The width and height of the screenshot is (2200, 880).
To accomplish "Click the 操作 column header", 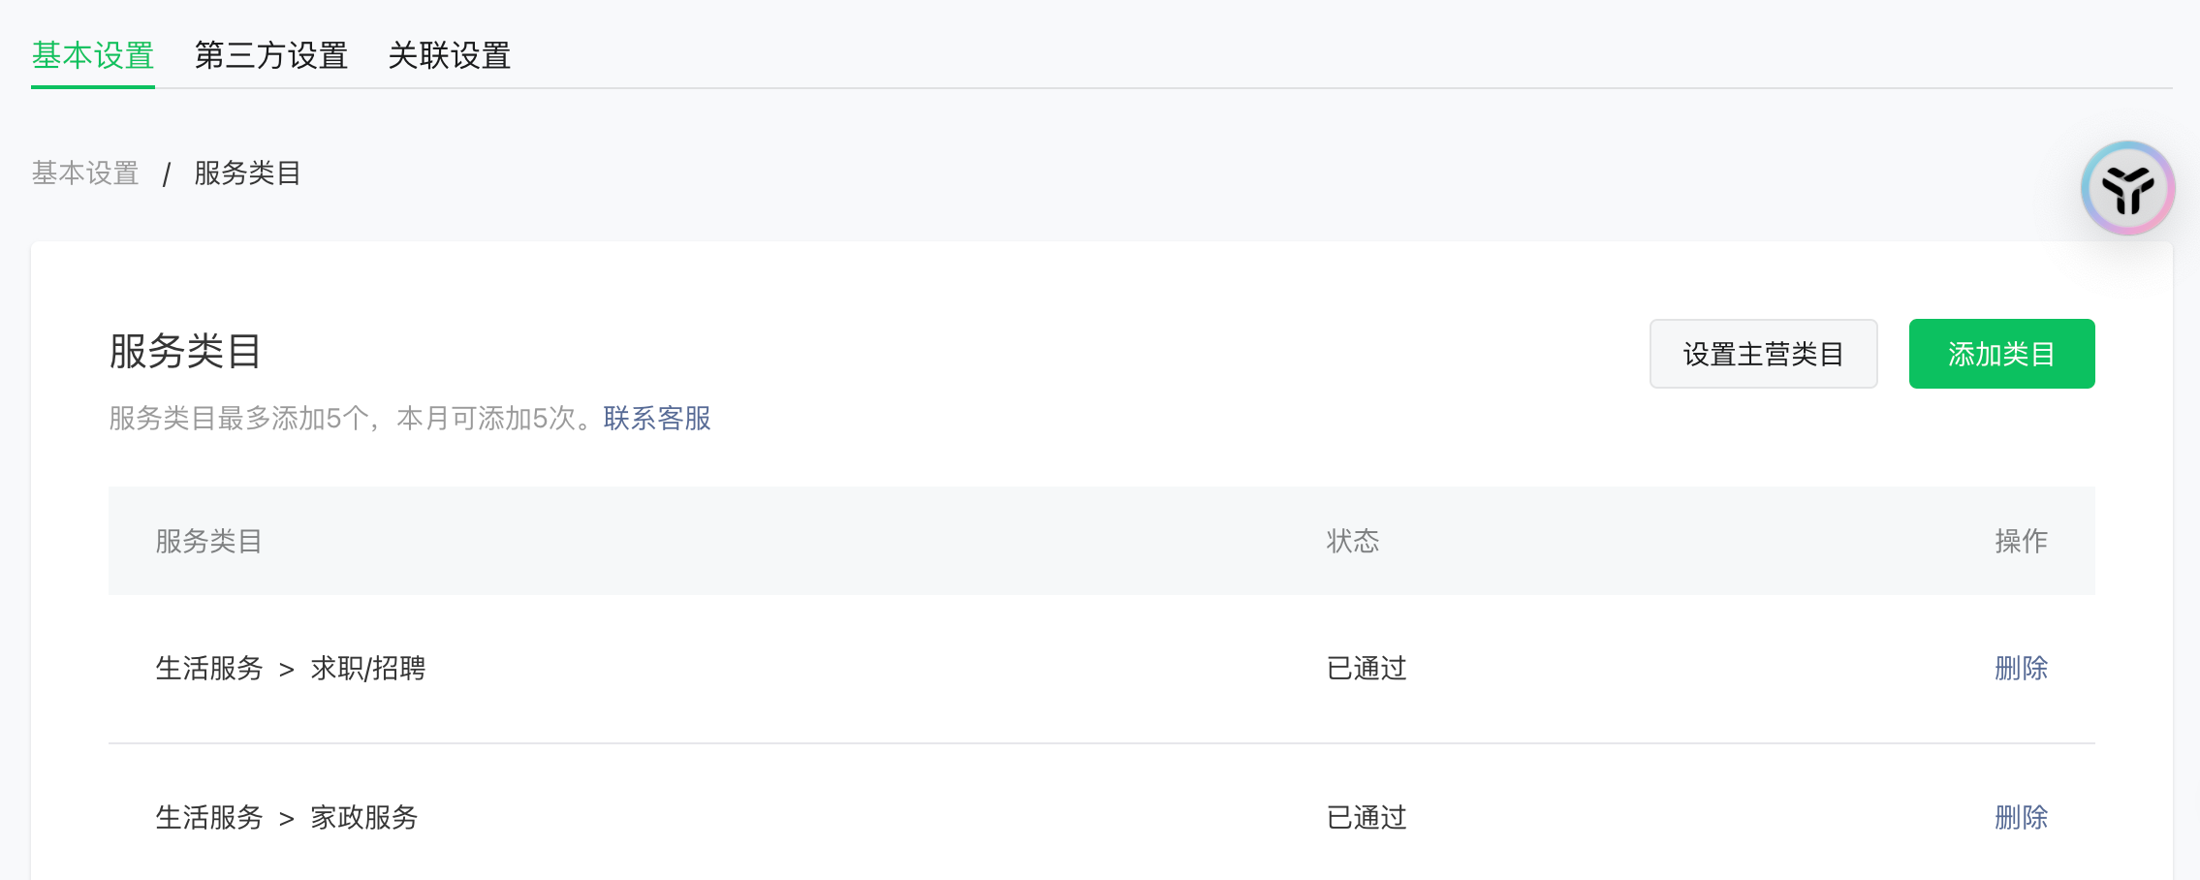I will tap(2021, 541).
